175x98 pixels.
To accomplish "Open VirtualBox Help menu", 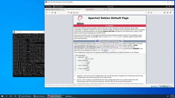I will coord(68,4).
